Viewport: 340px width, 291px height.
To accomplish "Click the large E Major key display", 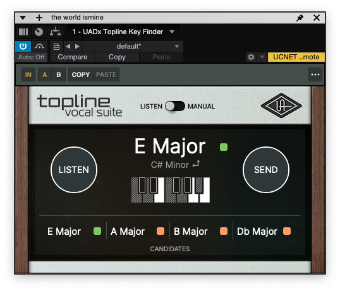I will tap(170, 146).
